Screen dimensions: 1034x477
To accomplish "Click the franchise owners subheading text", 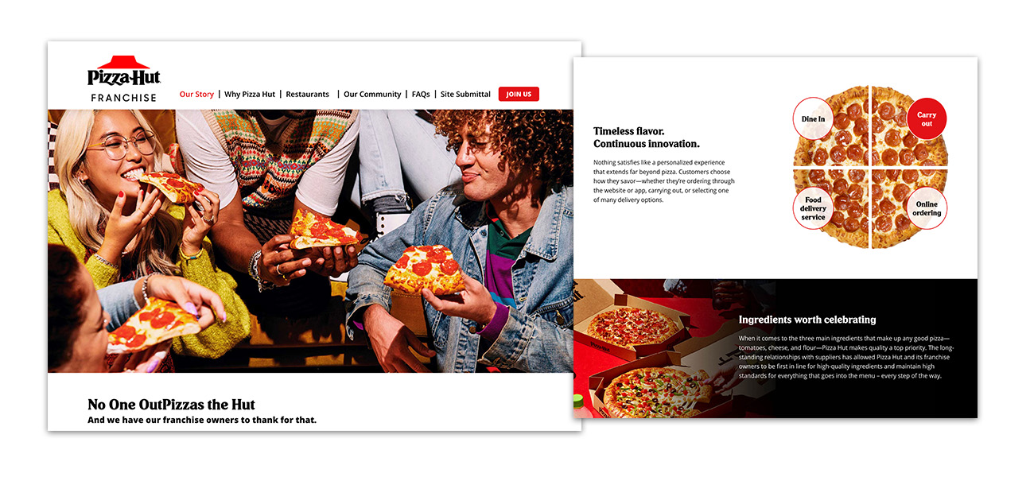I will (x=202, y=420).
